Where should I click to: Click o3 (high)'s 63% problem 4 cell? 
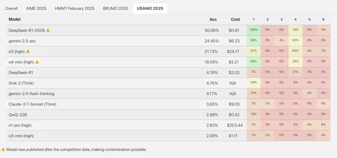[x=296, y=51]
